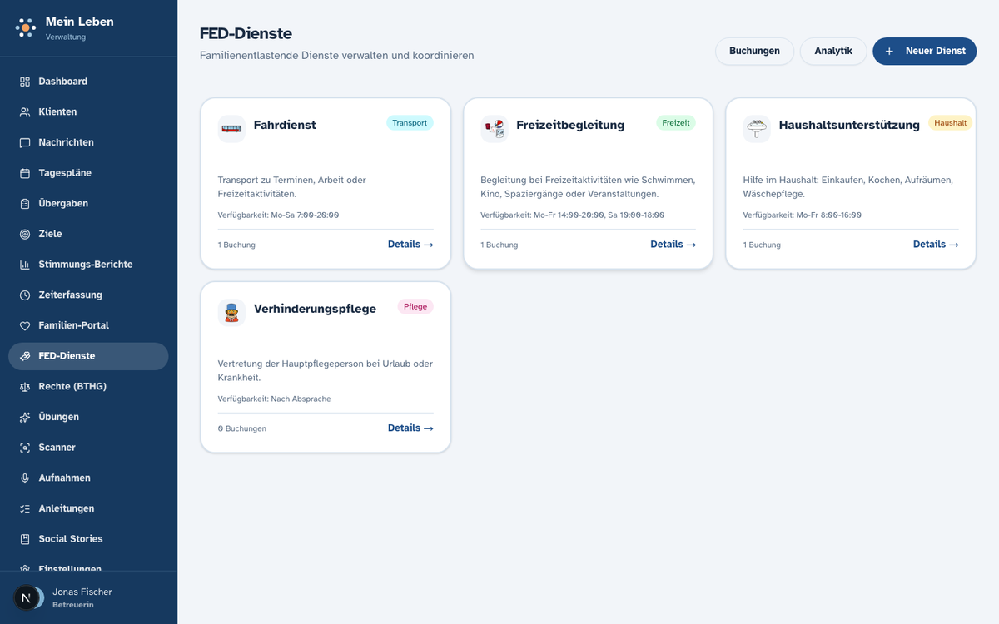This screenshot has width=999, height=624.
Task: Click the Verhinderungspflege card icon
Action: coord(231,313)
